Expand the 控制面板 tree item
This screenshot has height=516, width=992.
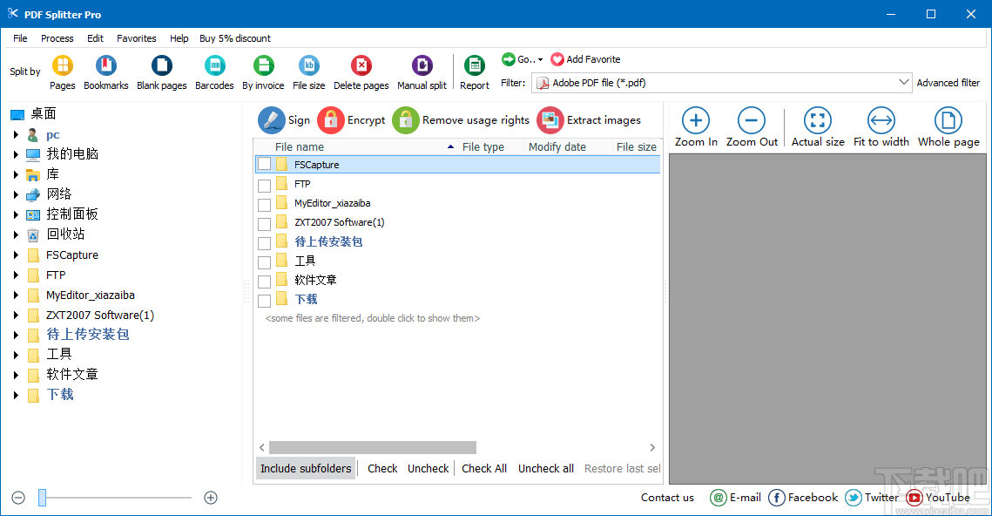coord(17,214)
